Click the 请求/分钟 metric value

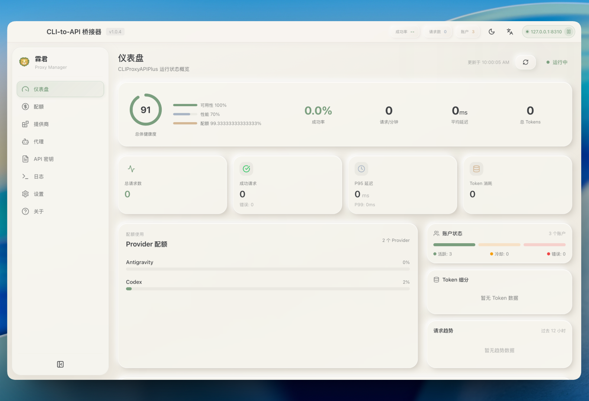(x=389, y=111)
